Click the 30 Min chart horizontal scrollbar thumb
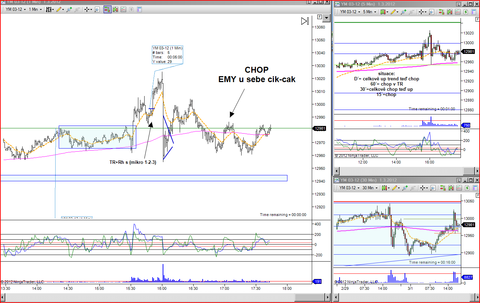This screenshot has height=303, width=480. [473, 297]
